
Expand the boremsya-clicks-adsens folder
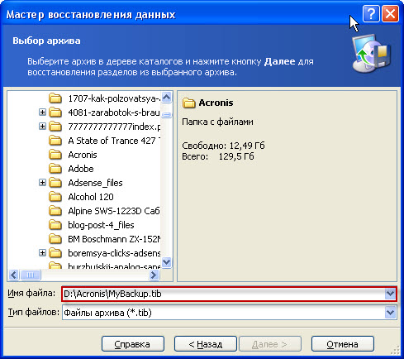(x=42, y=253)
